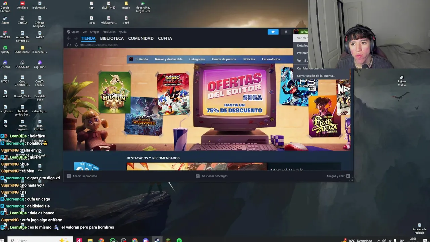Select the mssdk folder on desktop
Screen dimensions: 430x242
pyautogui.click(x=126, y=5)
